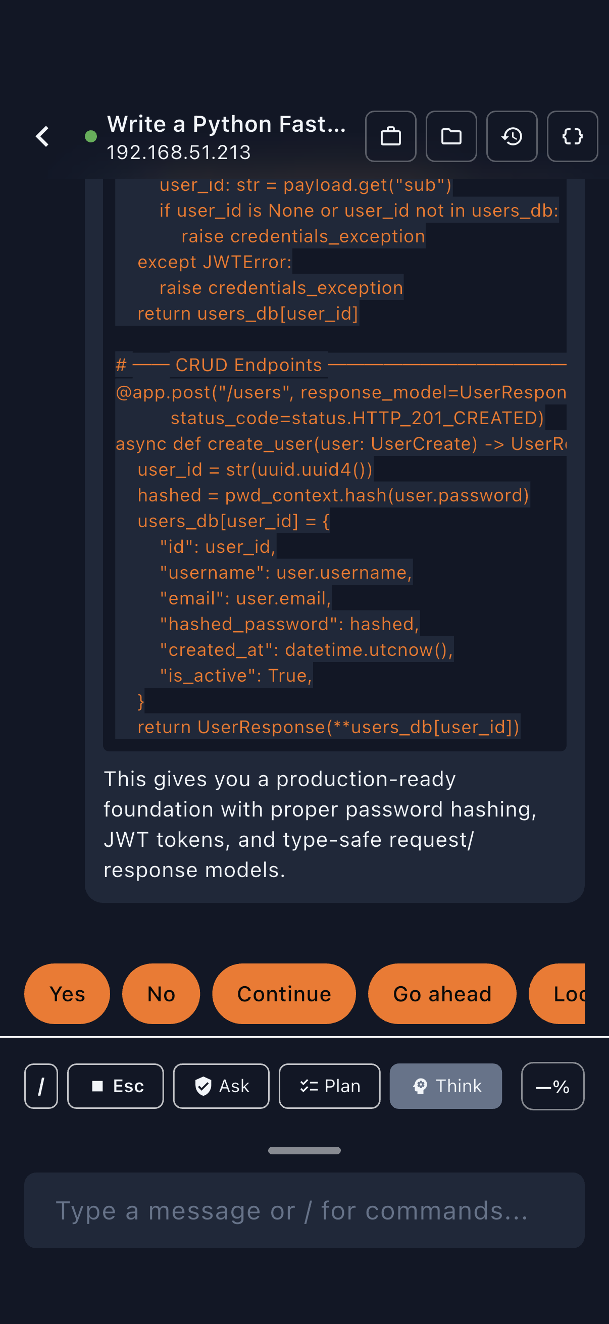The height and width of the screenshot is (1324, 609).
Task: Tap the green connection status dot
Action: [91, 136]
